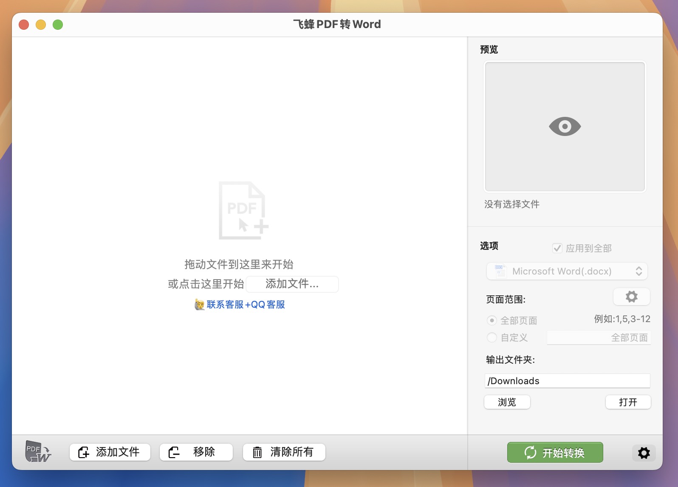
Task: Open the 联系客服+QQ客服 link
Action: [x=246, y=304]
